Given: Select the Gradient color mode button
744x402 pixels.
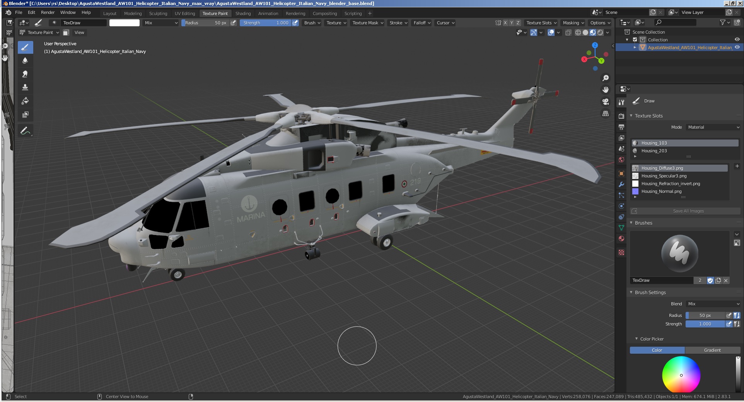Looking at the screenshot, I should point(712,350).
